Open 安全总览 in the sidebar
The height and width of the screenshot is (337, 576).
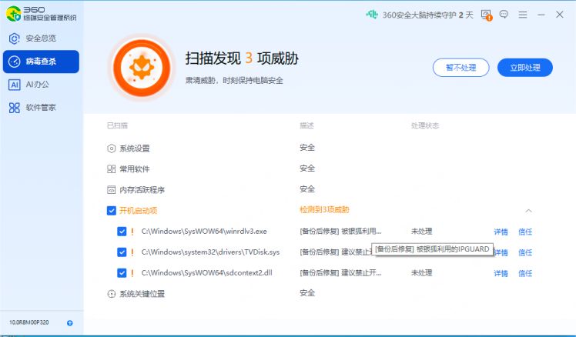point(41,38)
